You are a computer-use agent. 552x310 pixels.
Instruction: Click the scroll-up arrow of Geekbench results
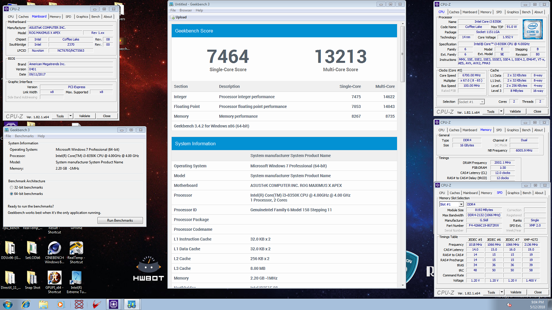point(402,24)
